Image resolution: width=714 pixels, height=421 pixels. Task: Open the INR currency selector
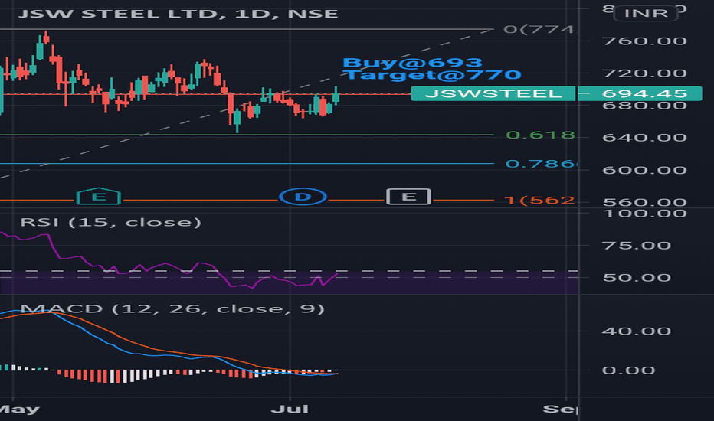(646, 13)
